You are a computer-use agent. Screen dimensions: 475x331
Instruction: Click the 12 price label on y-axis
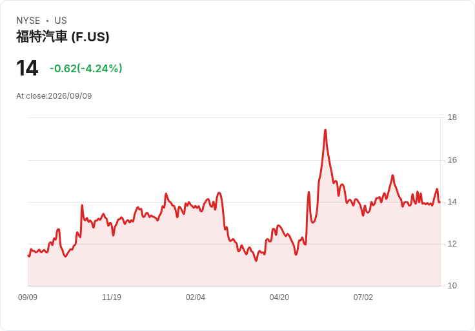click(452, 244)
